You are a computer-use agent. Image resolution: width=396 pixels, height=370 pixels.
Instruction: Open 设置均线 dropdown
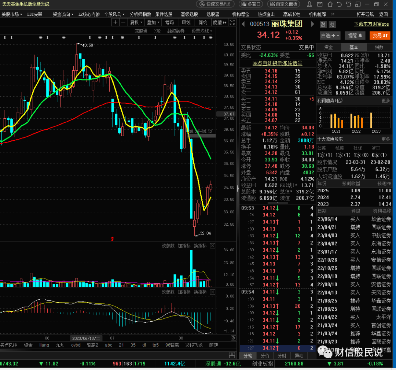[202, 31]
